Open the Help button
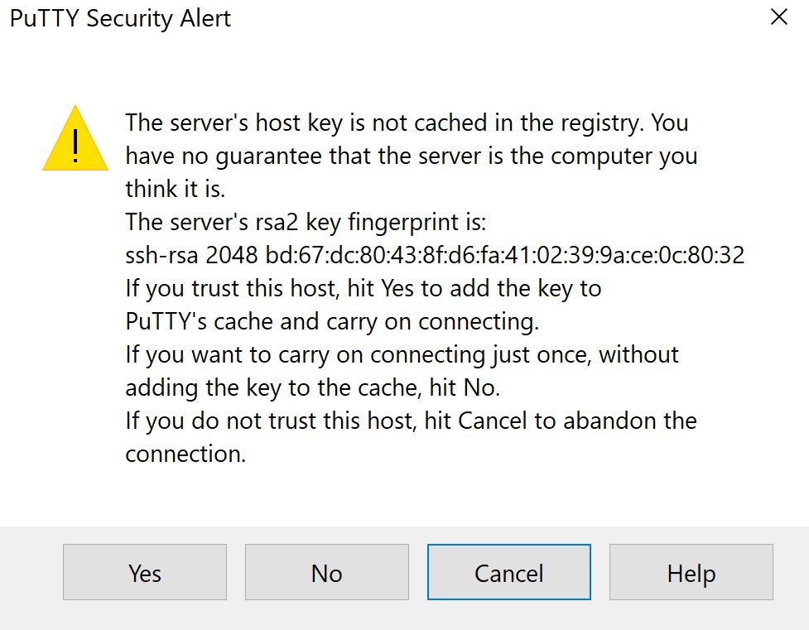 [691, 573]
